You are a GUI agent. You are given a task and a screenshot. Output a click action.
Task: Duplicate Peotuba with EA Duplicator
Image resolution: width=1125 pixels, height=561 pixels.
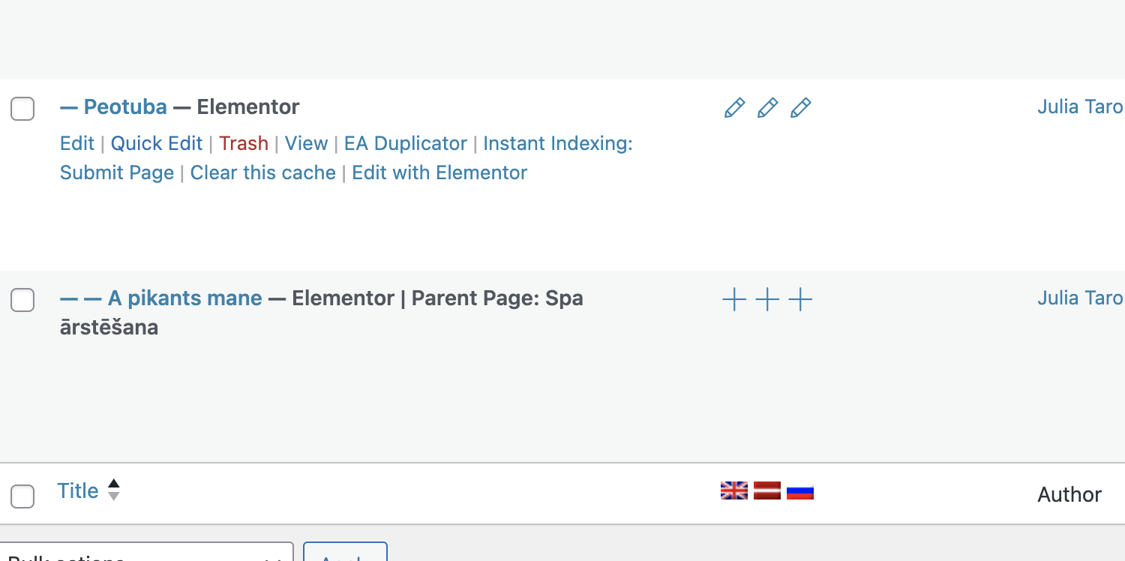[x=406, y=143]
